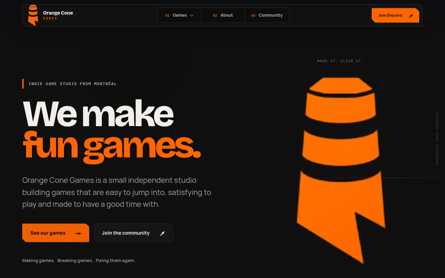
Task: Open the Games menu item
Action: pyautogui.click(x=179, y=15)
